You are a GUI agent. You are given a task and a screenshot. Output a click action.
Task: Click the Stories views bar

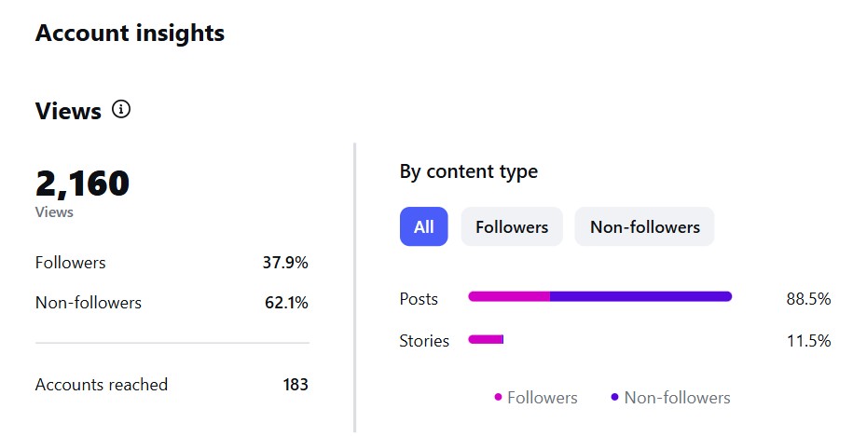tap(486, 339)
